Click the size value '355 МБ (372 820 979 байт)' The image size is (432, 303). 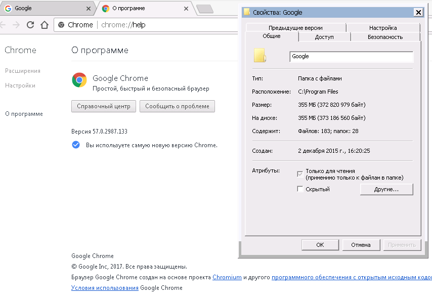point(332,105)
